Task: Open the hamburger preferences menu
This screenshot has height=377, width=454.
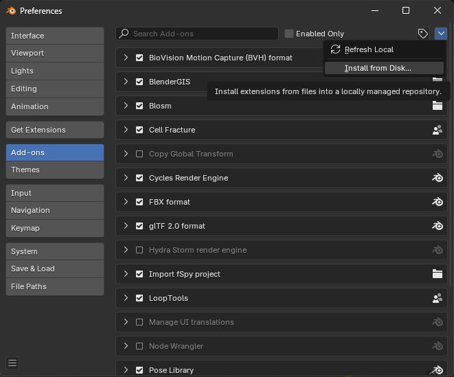Action: tap(12, 363)
